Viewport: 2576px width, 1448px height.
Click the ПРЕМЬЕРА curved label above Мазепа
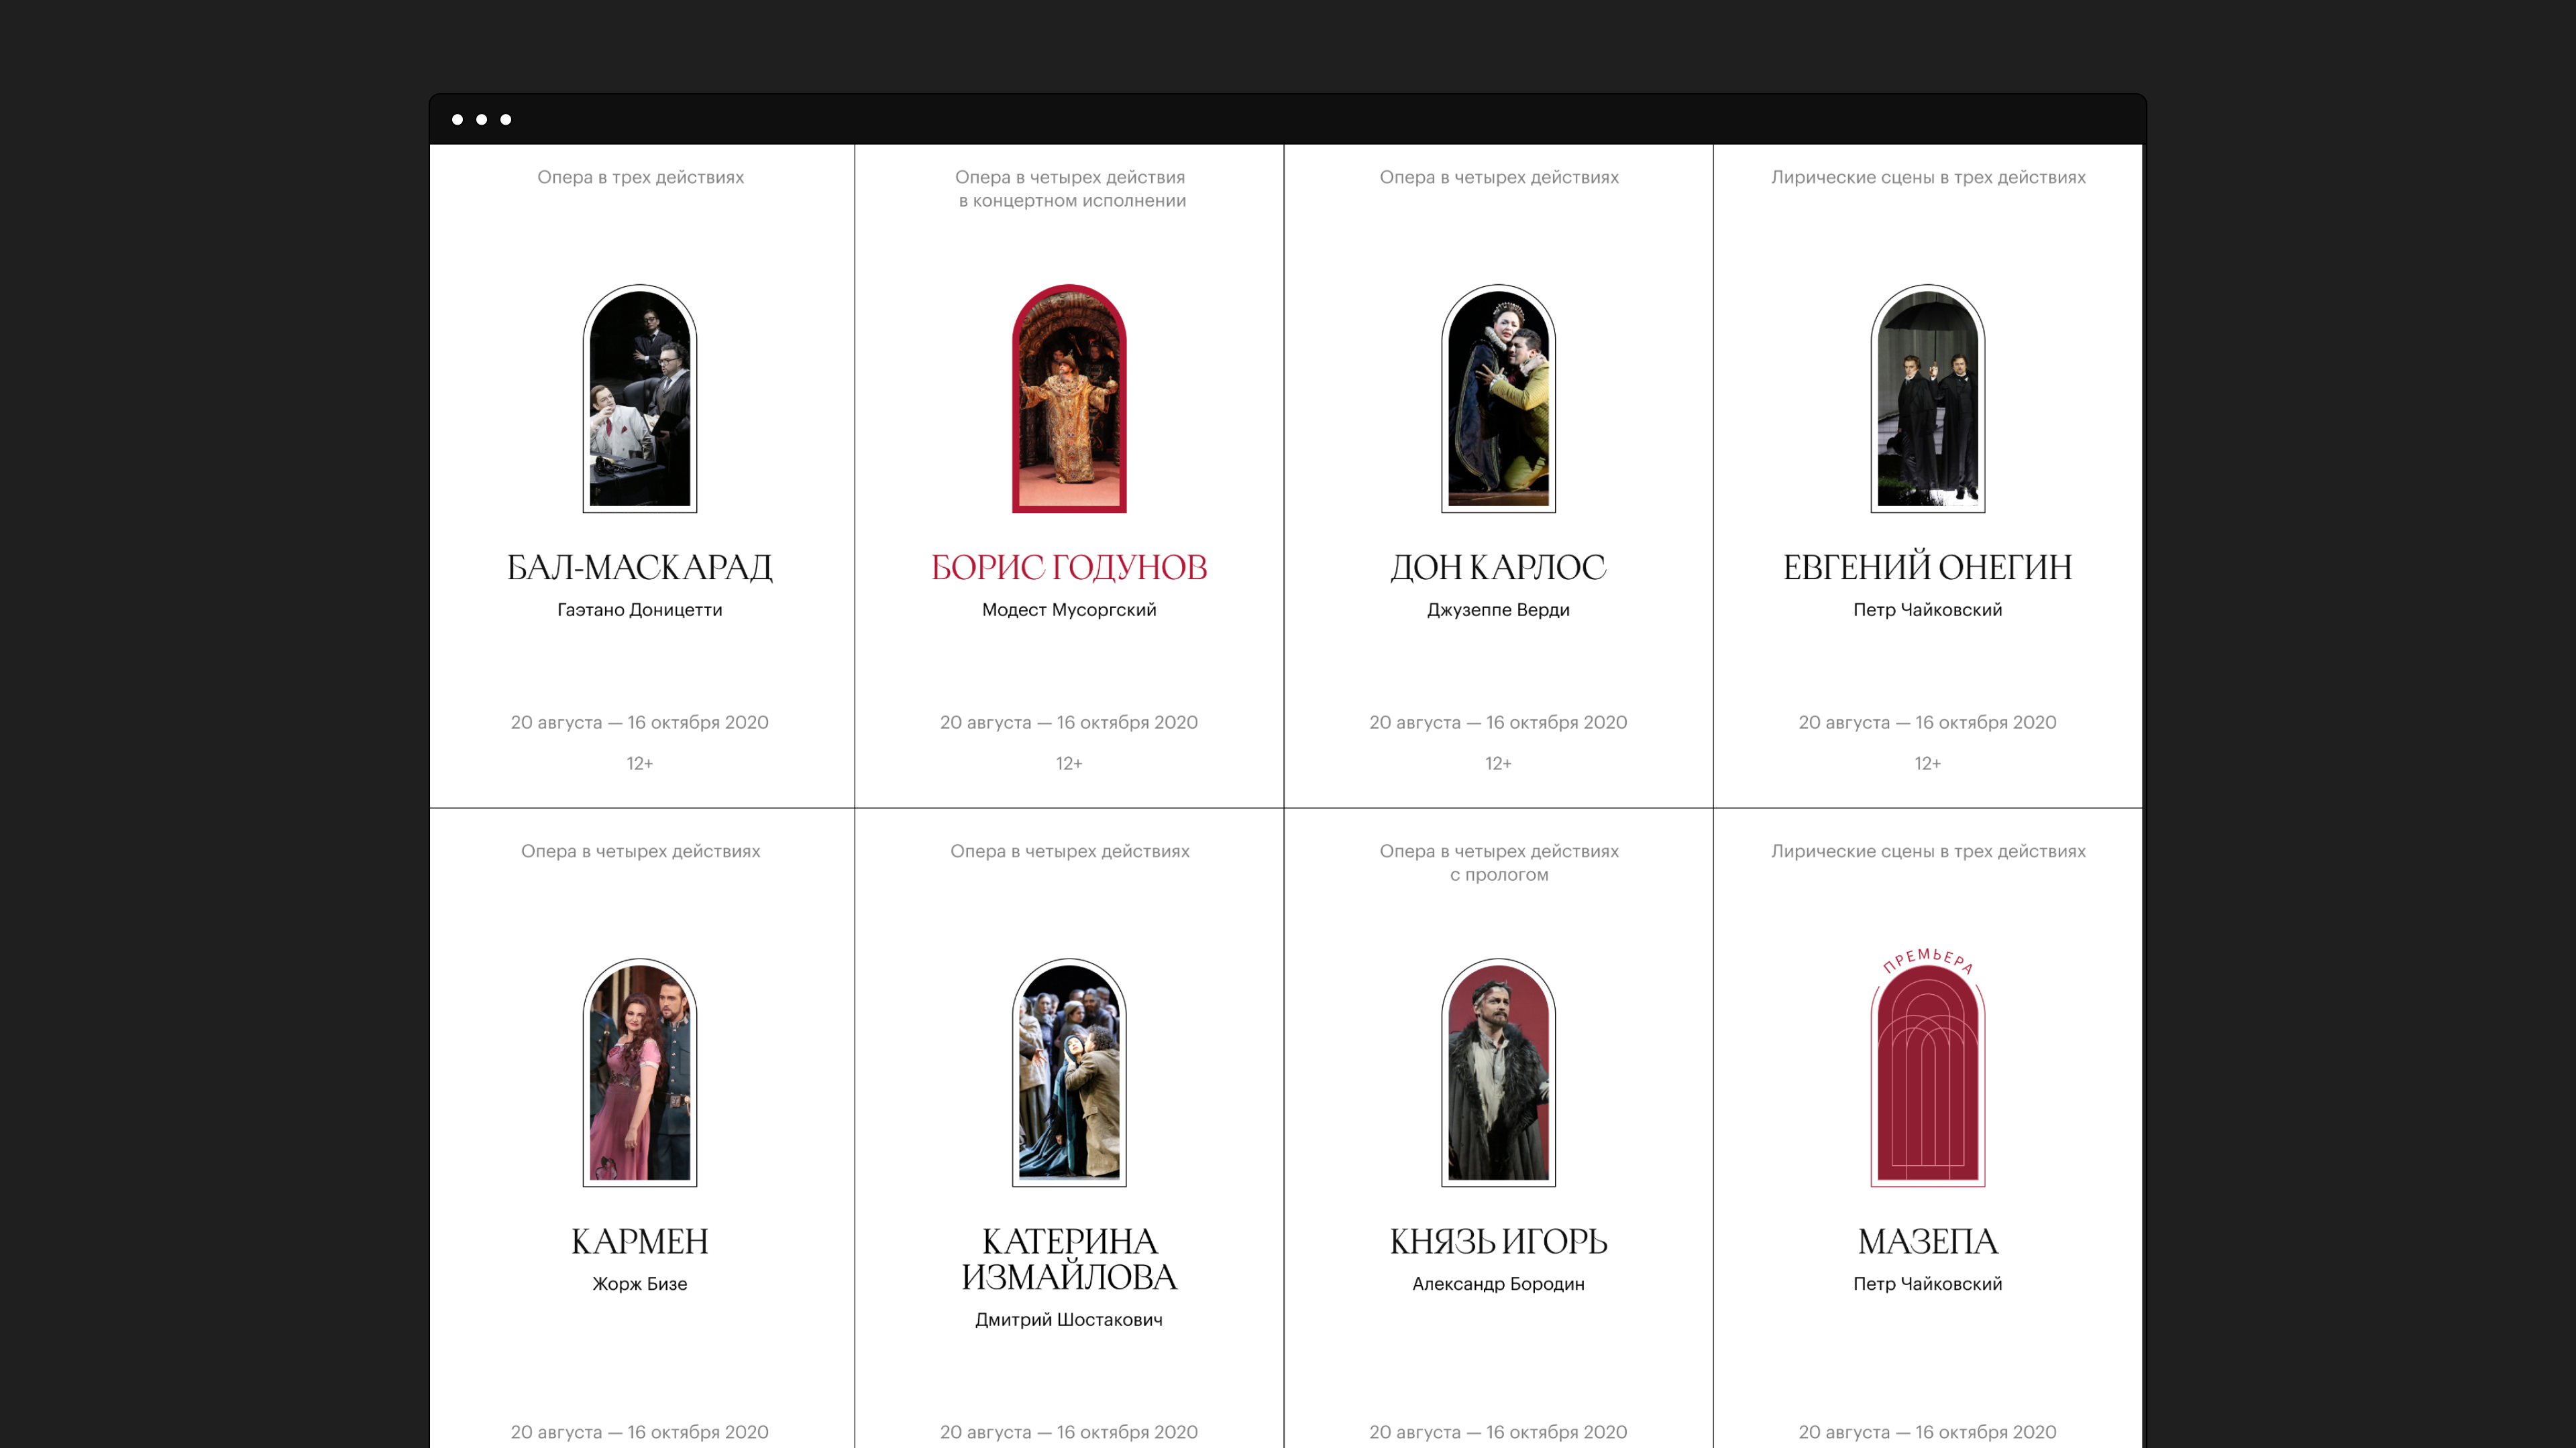point(1927,959)
